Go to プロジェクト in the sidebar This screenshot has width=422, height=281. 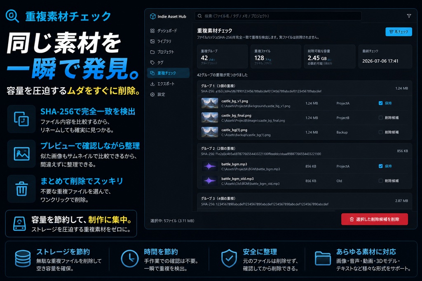tap(168, 52)
